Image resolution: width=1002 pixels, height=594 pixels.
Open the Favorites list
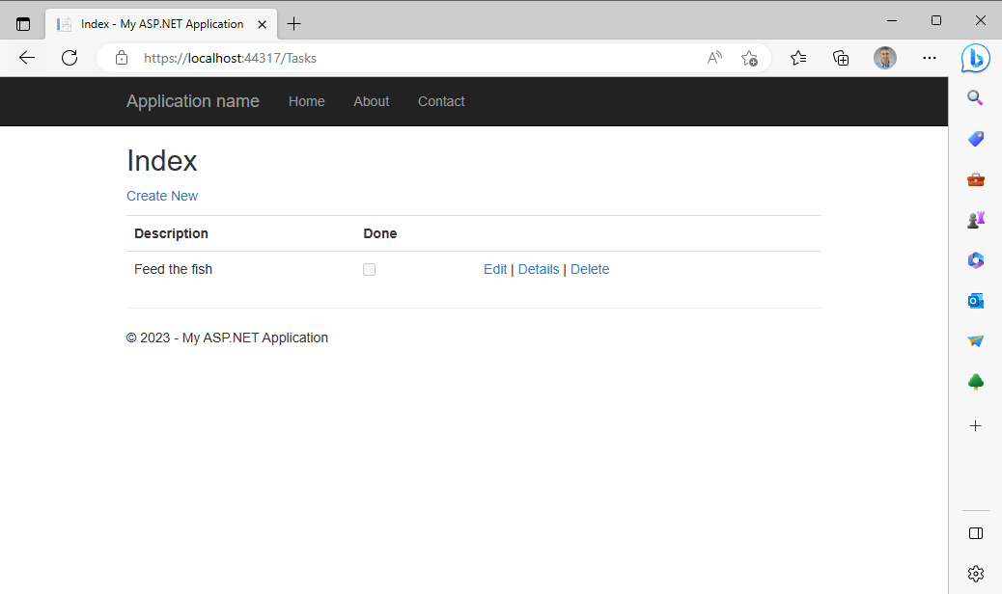[798, 58]
